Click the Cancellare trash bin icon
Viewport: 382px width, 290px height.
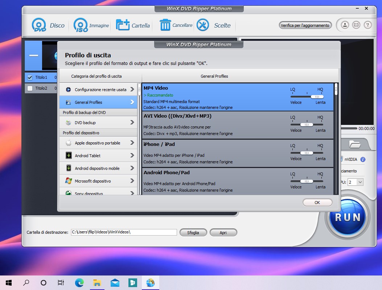click(165, 25)
